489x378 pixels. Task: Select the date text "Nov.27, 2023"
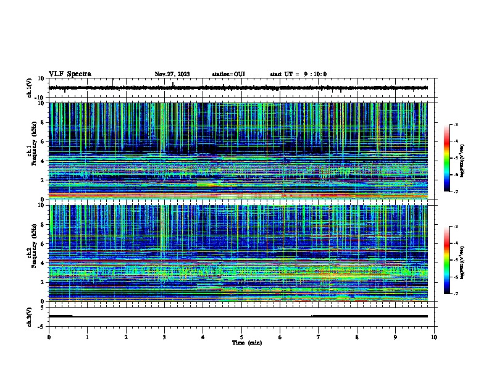pyautogui.click(x=172, y=74)
